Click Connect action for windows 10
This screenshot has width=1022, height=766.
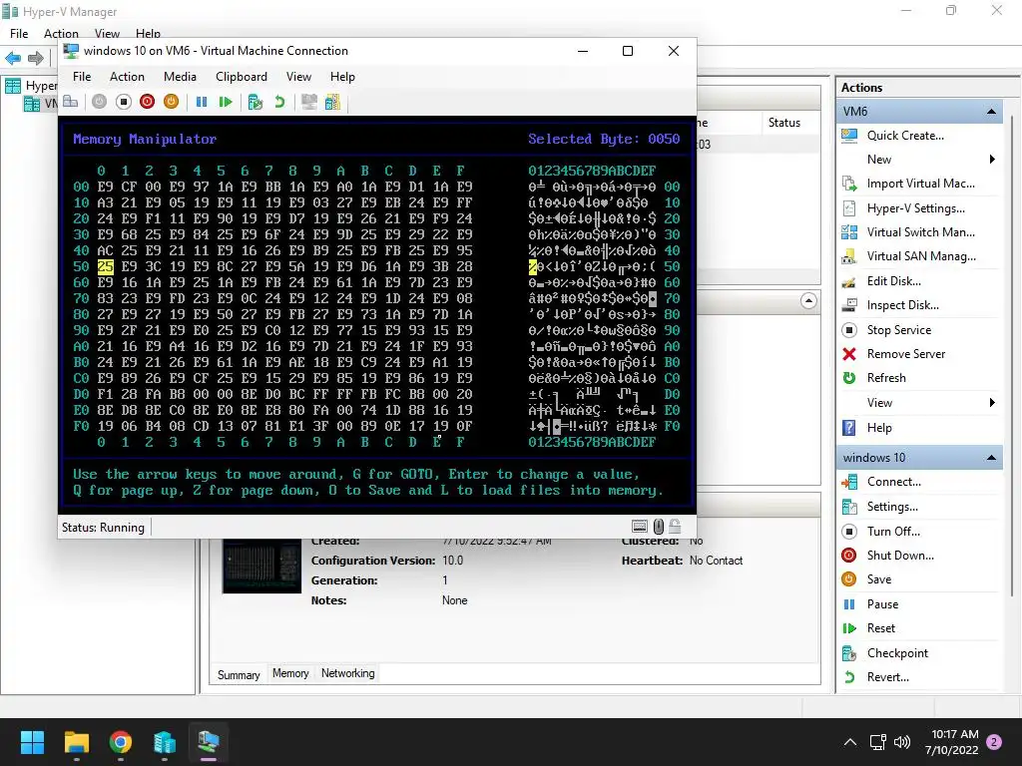click(893, 482)
